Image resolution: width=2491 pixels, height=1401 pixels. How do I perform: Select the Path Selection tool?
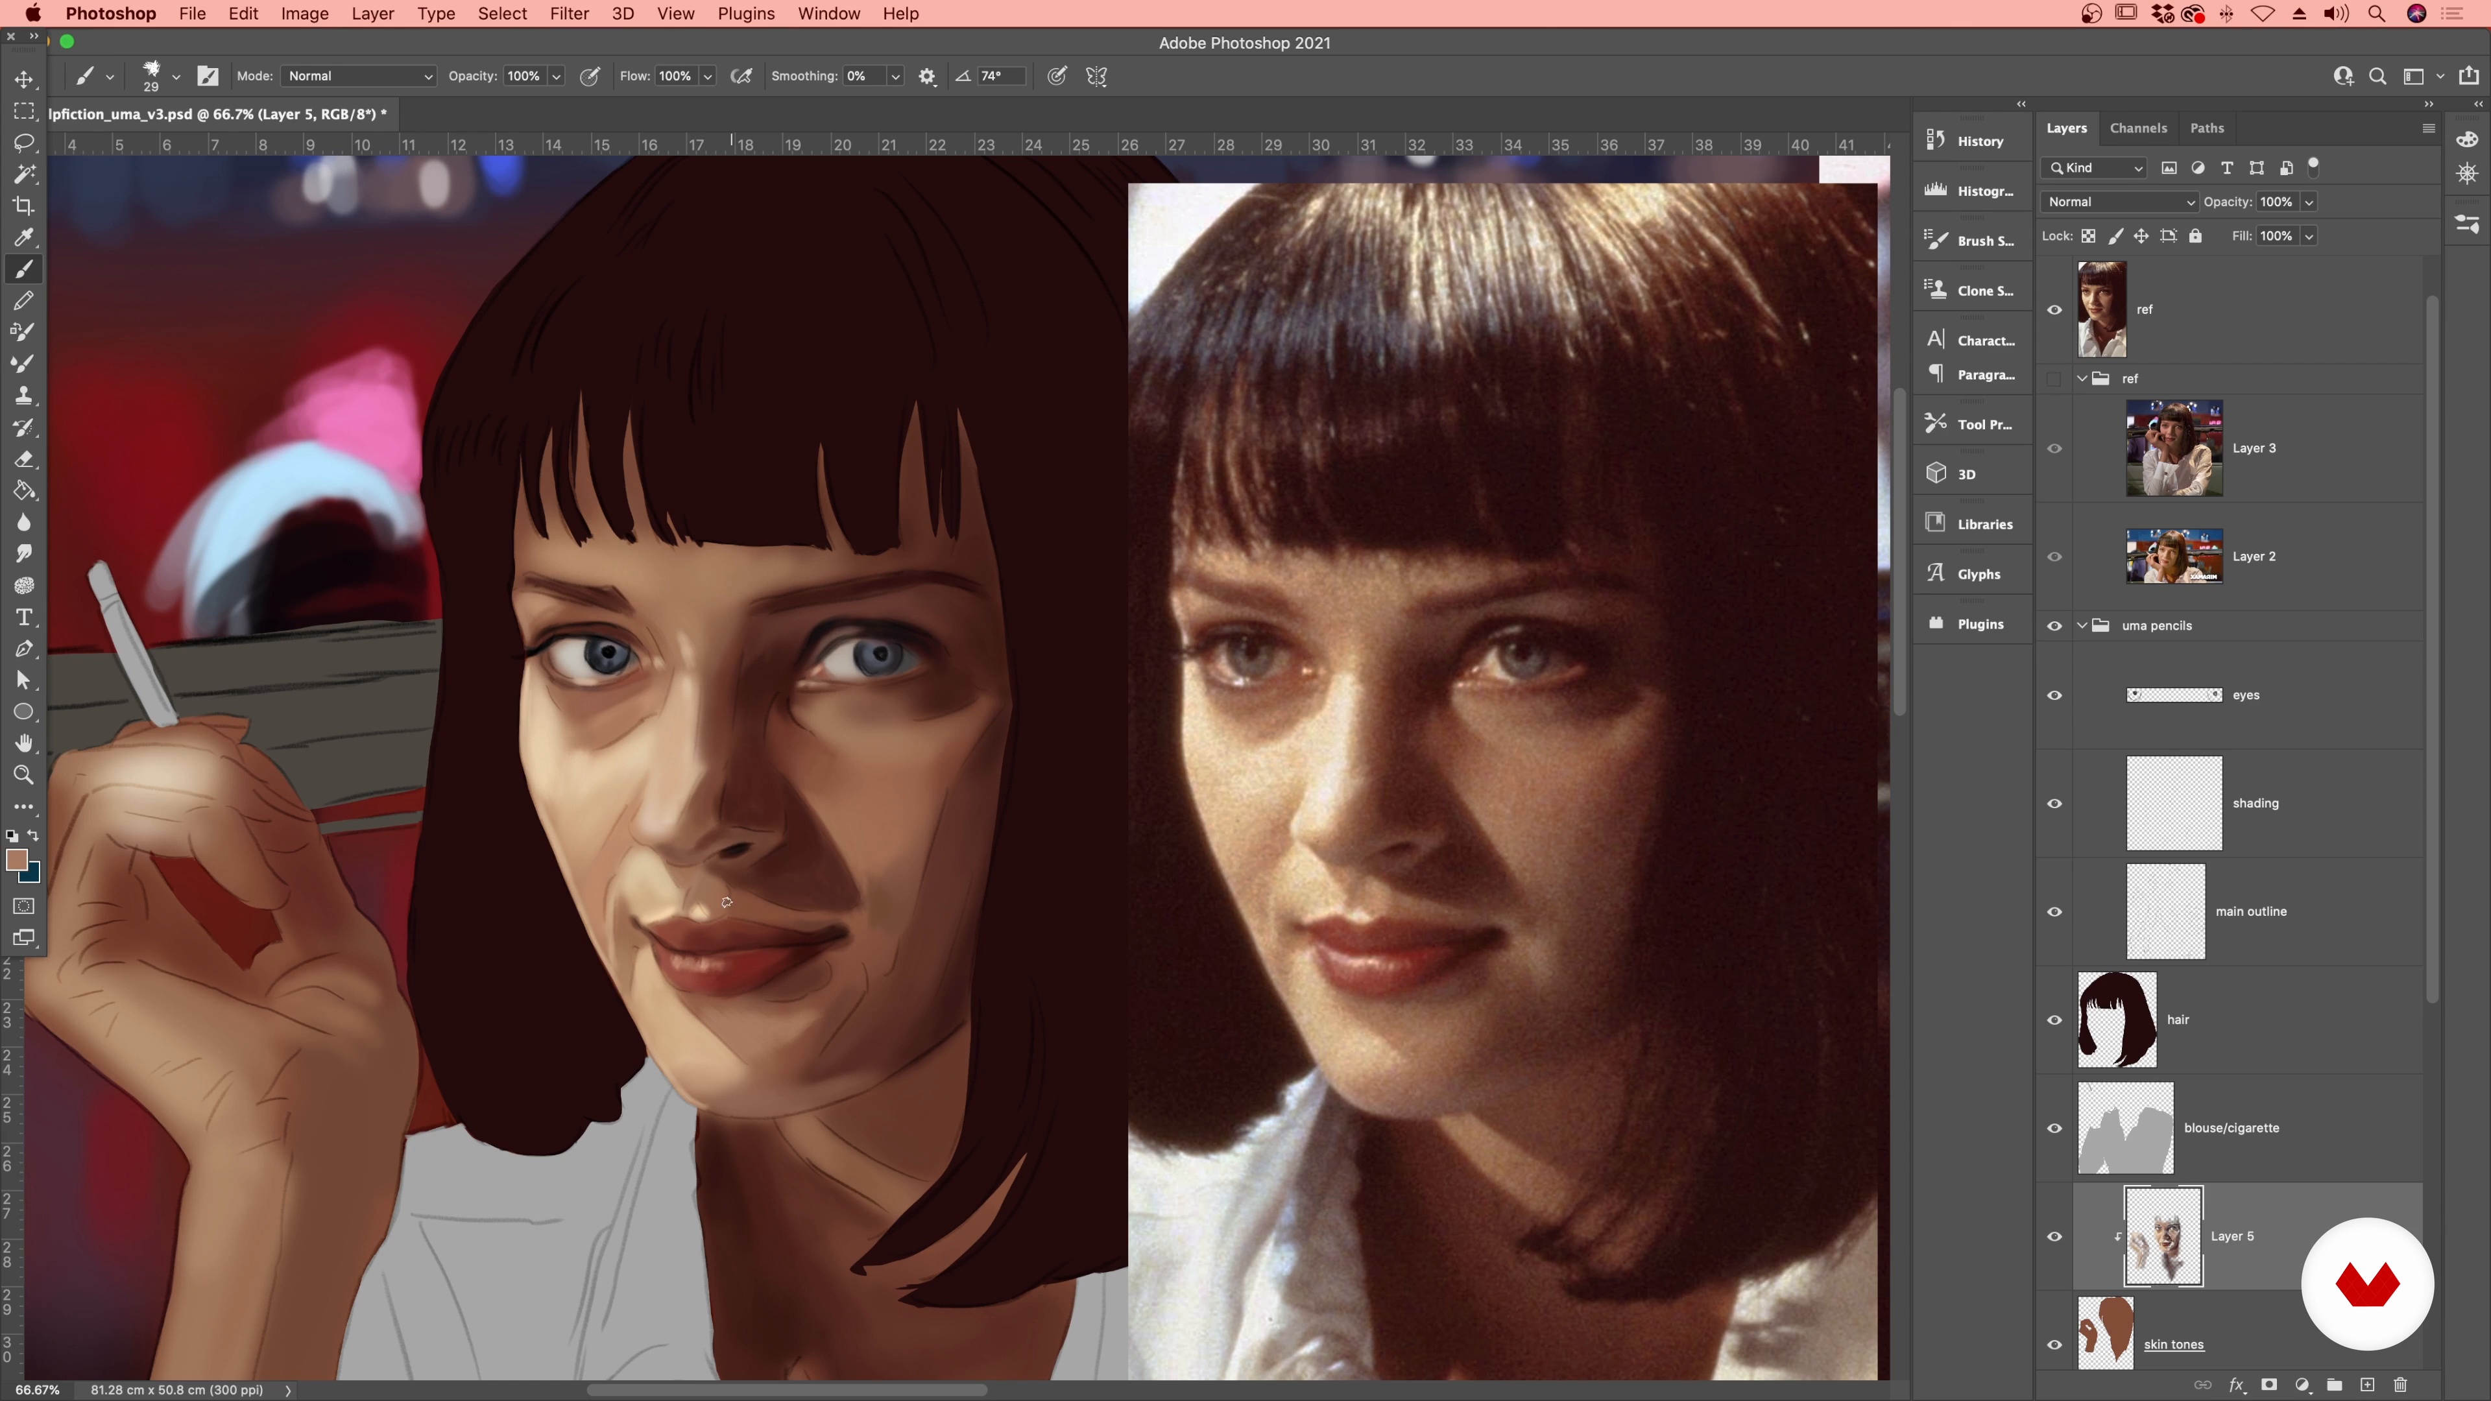pos(24,680)
